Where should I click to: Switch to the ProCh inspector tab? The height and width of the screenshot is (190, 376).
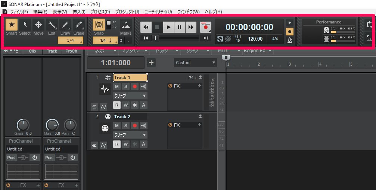coord(71,51)
